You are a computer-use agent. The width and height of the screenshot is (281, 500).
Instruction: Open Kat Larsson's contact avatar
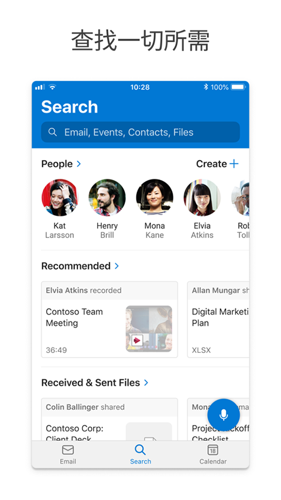tap(60, 198)
